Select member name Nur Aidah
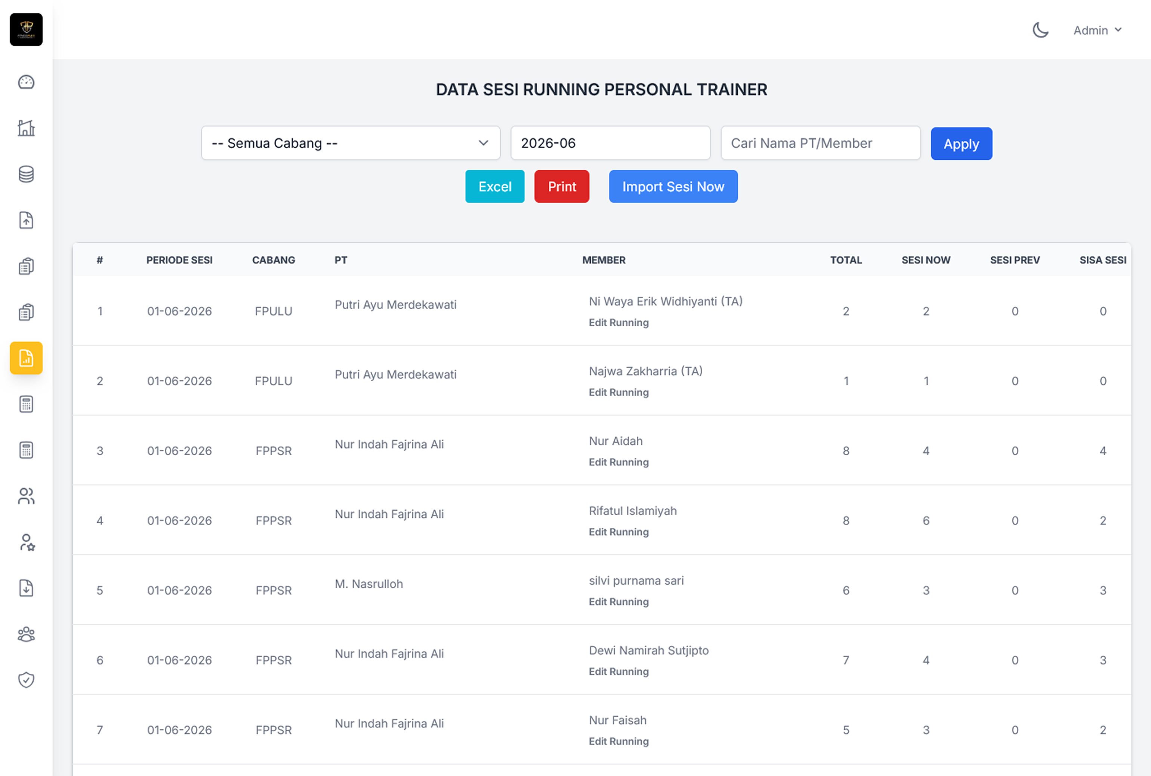Screen dimensions: 1151x776 pyautogui.click(x=616, y=441)
